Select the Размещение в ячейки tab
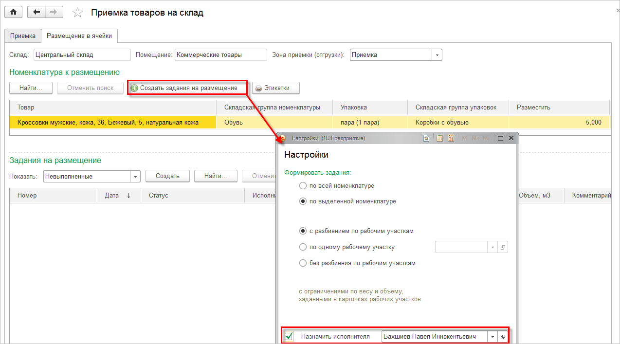Screen dimensions: 620x344 79,36
